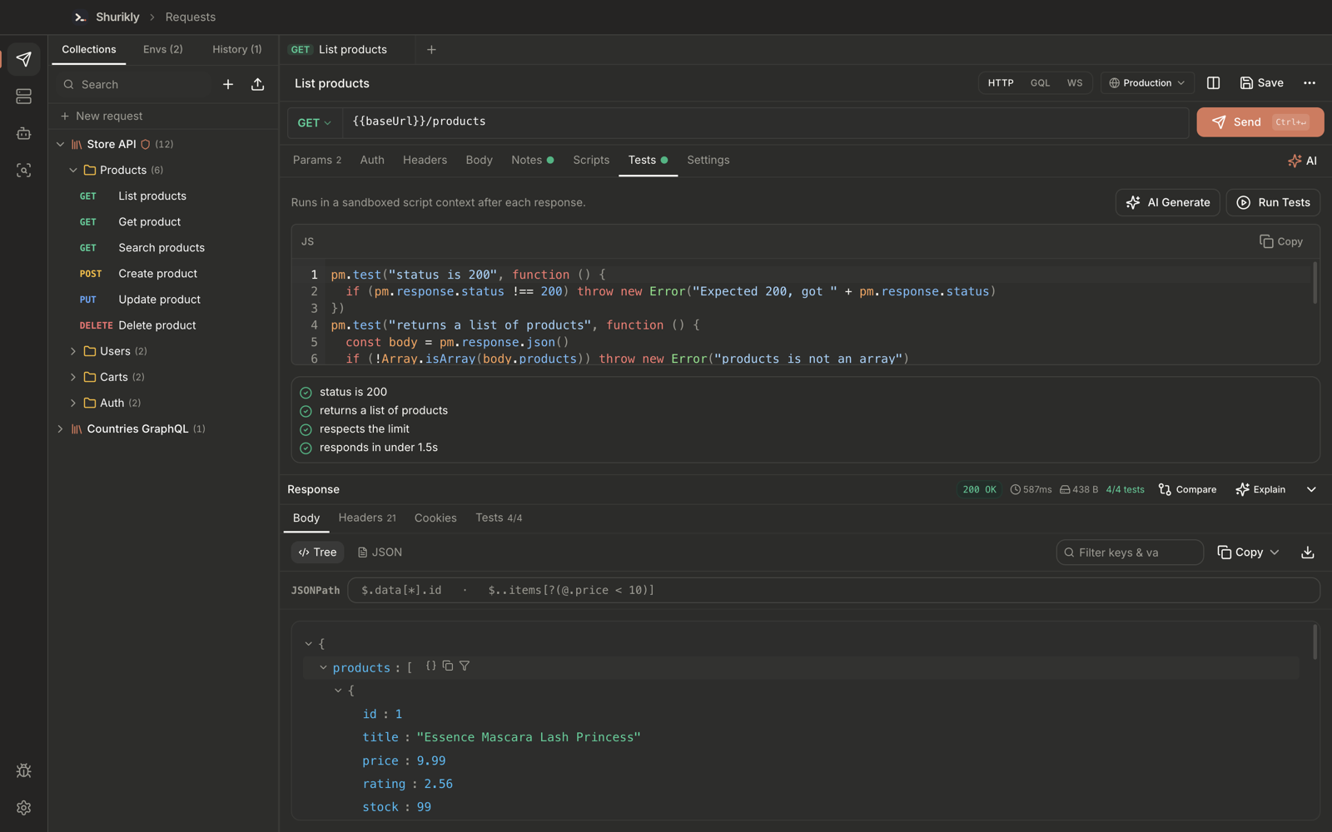Open the Auth request tab
Screen dimensions: 1332x832
(372, 160)
